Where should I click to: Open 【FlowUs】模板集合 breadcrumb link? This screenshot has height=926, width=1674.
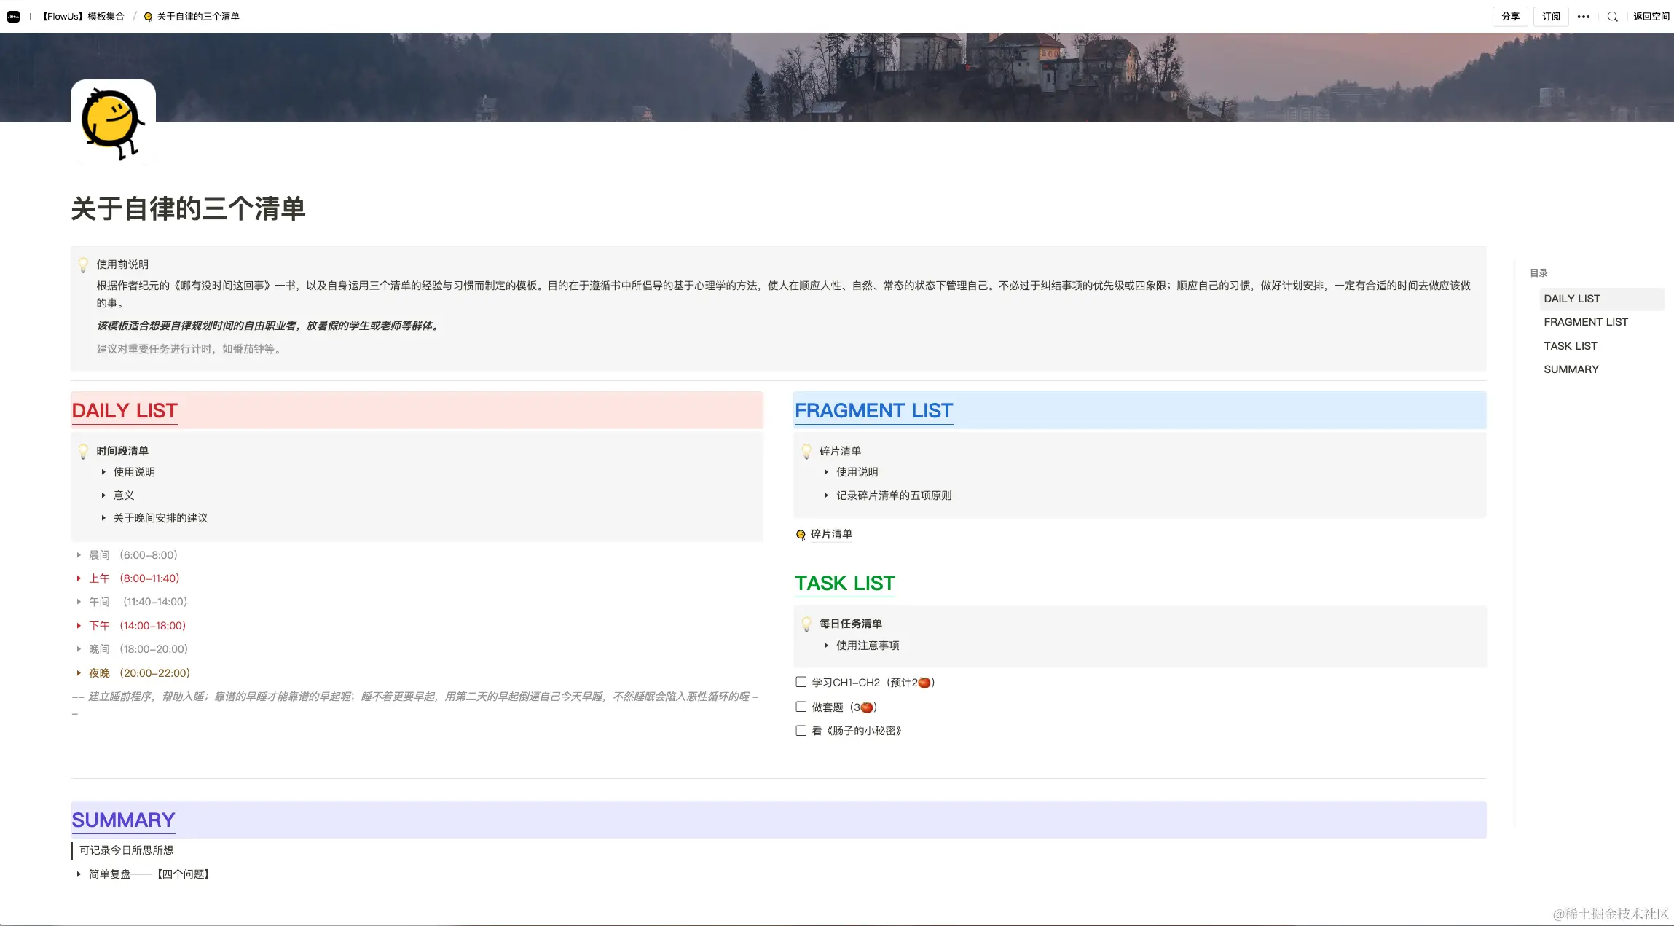point(83,16)
